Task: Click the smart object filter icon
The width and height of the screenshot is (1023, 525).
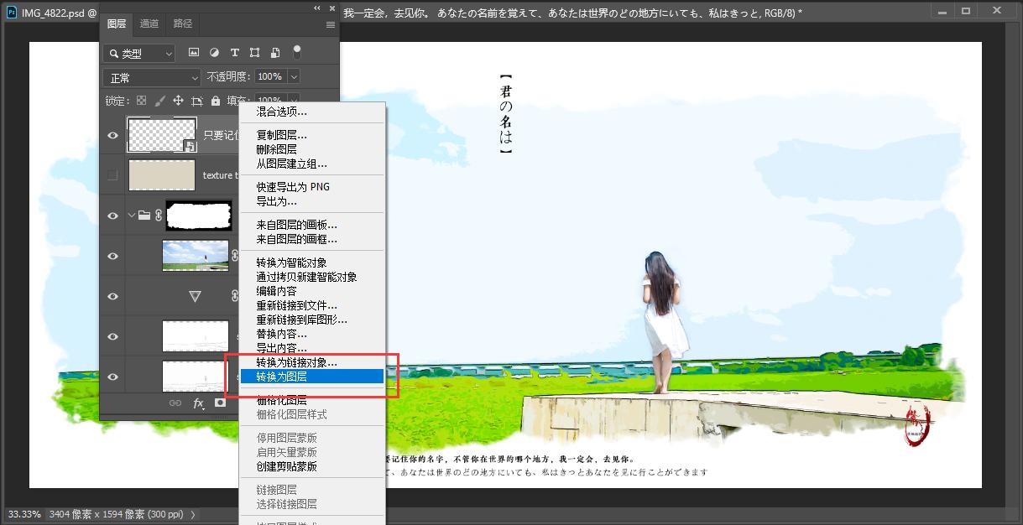Action: click(274, 53)
